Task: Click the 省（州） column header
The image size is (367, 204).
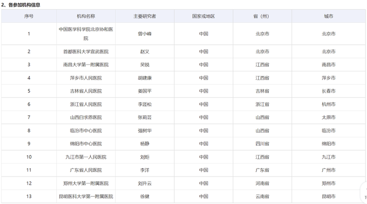Action: click(262, 16)
